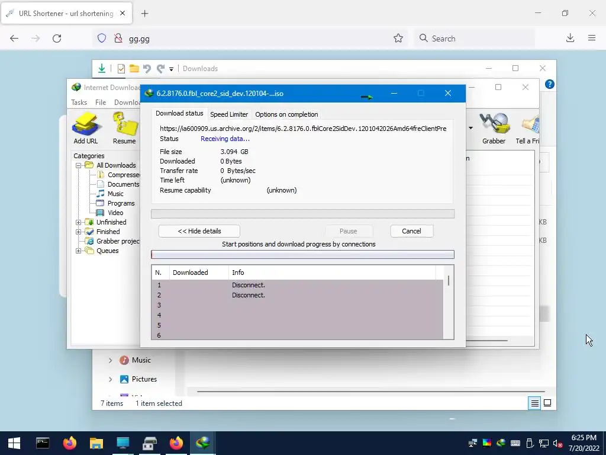Expand the Finished category
Screen dimensions: 606x455
tap(78, 232)
